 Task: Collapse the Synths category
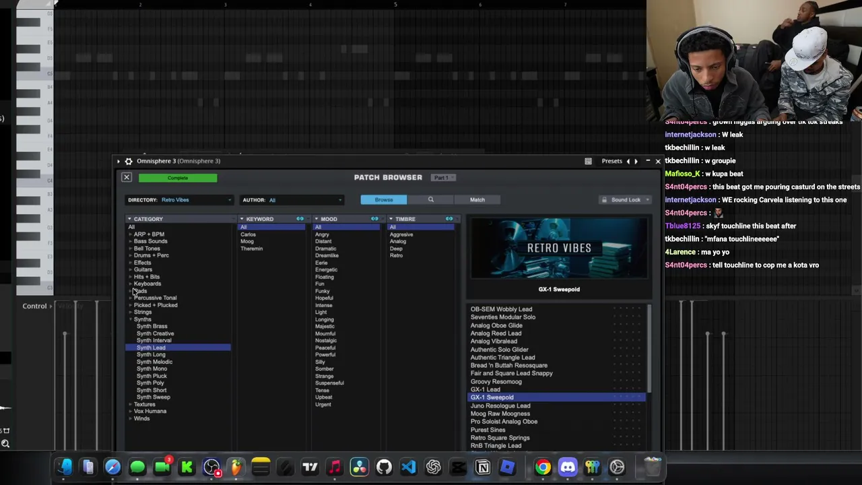(x=130, y=319)
